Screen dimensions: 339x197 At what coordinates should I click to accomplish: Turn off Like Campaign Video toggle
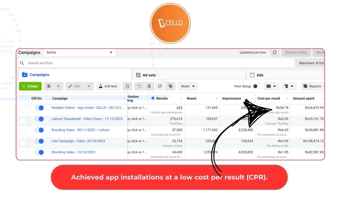coord(39,141)
